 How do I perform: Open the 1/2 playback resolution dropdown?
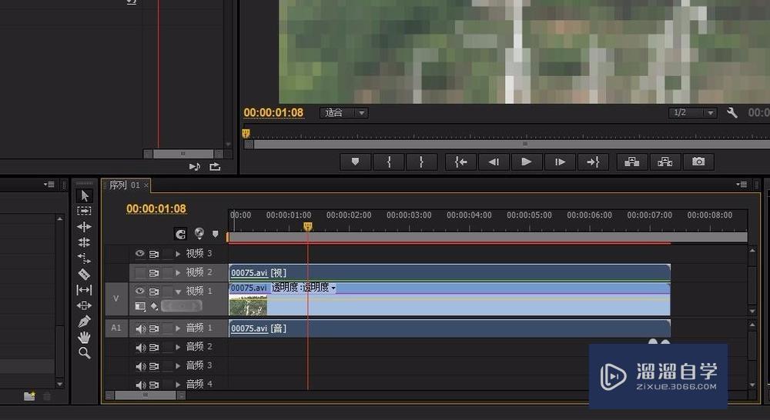tap(693, 113)
